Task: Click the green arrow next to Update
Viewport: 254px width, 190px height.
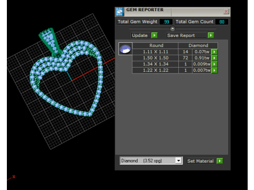Action: click(x=155, y=35)
